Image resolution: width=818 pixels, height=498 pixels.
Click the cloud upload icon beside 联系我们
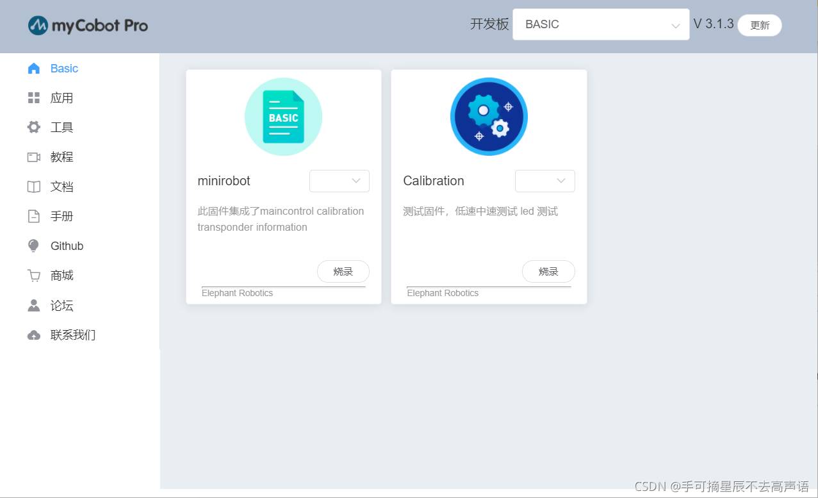[x=34, y=335]
